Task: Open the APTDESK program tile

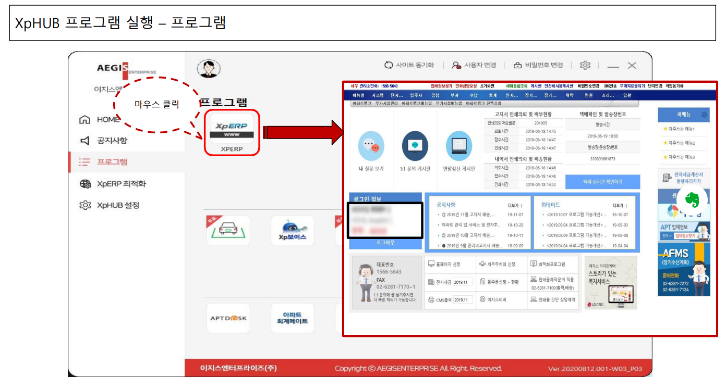Action: tap(228, 318)
